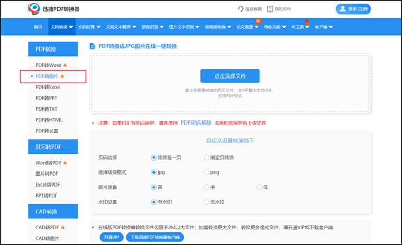Click the CAD转换 sidebar section header

coord(53,212)
